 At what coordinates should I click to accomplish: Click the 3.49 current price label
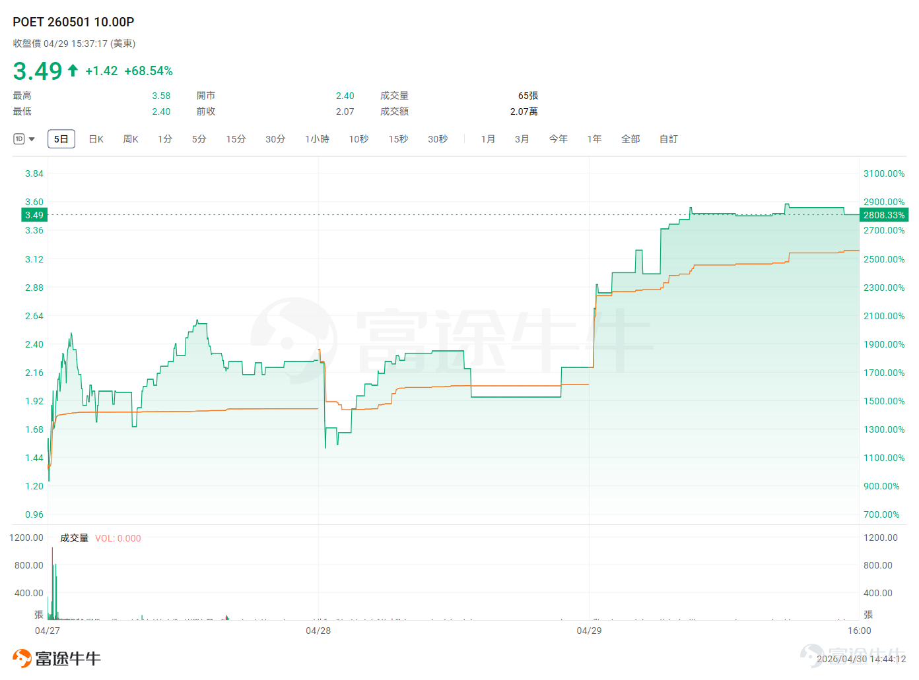[34, 215]
